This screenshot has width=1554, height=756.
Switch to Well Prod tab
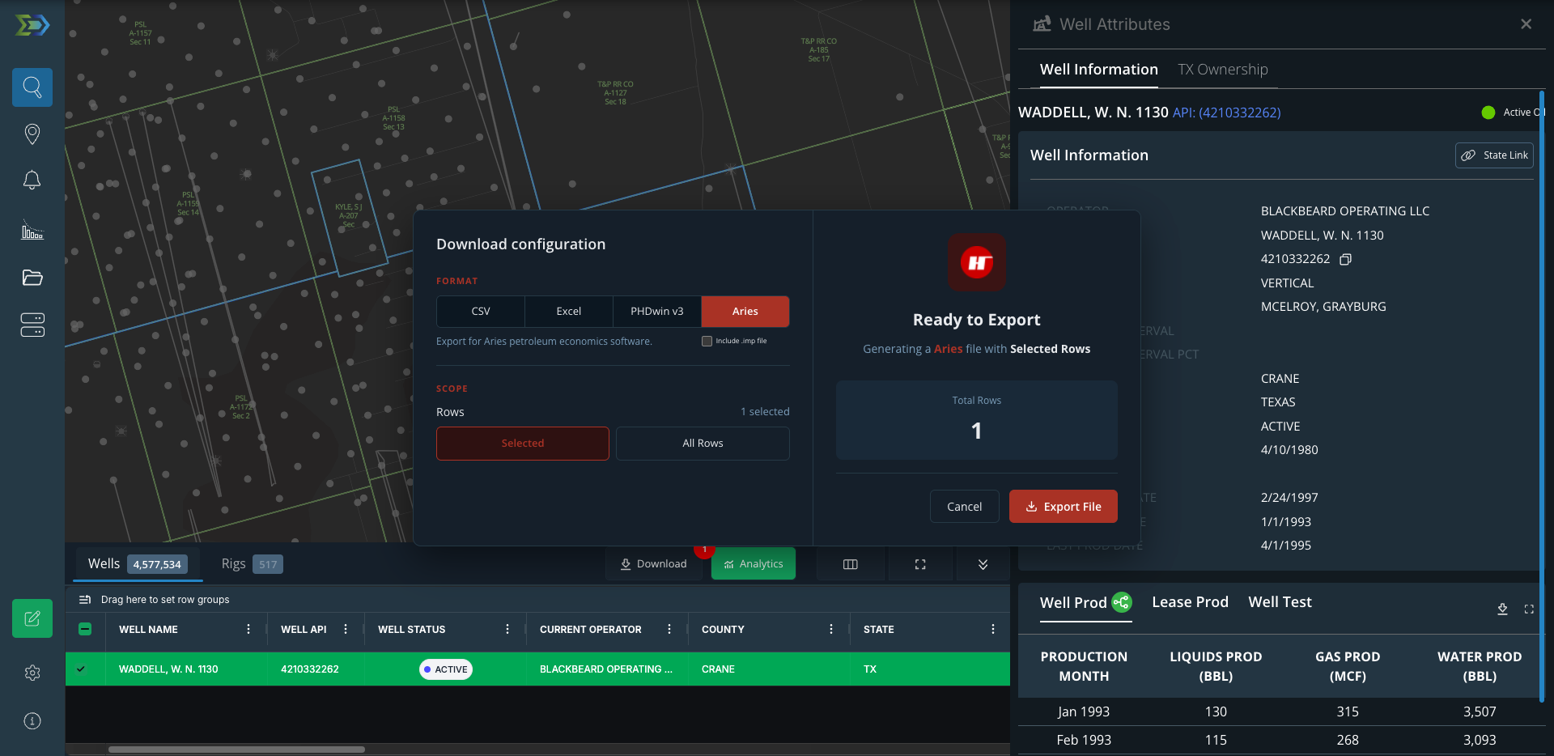[1073, 603]
